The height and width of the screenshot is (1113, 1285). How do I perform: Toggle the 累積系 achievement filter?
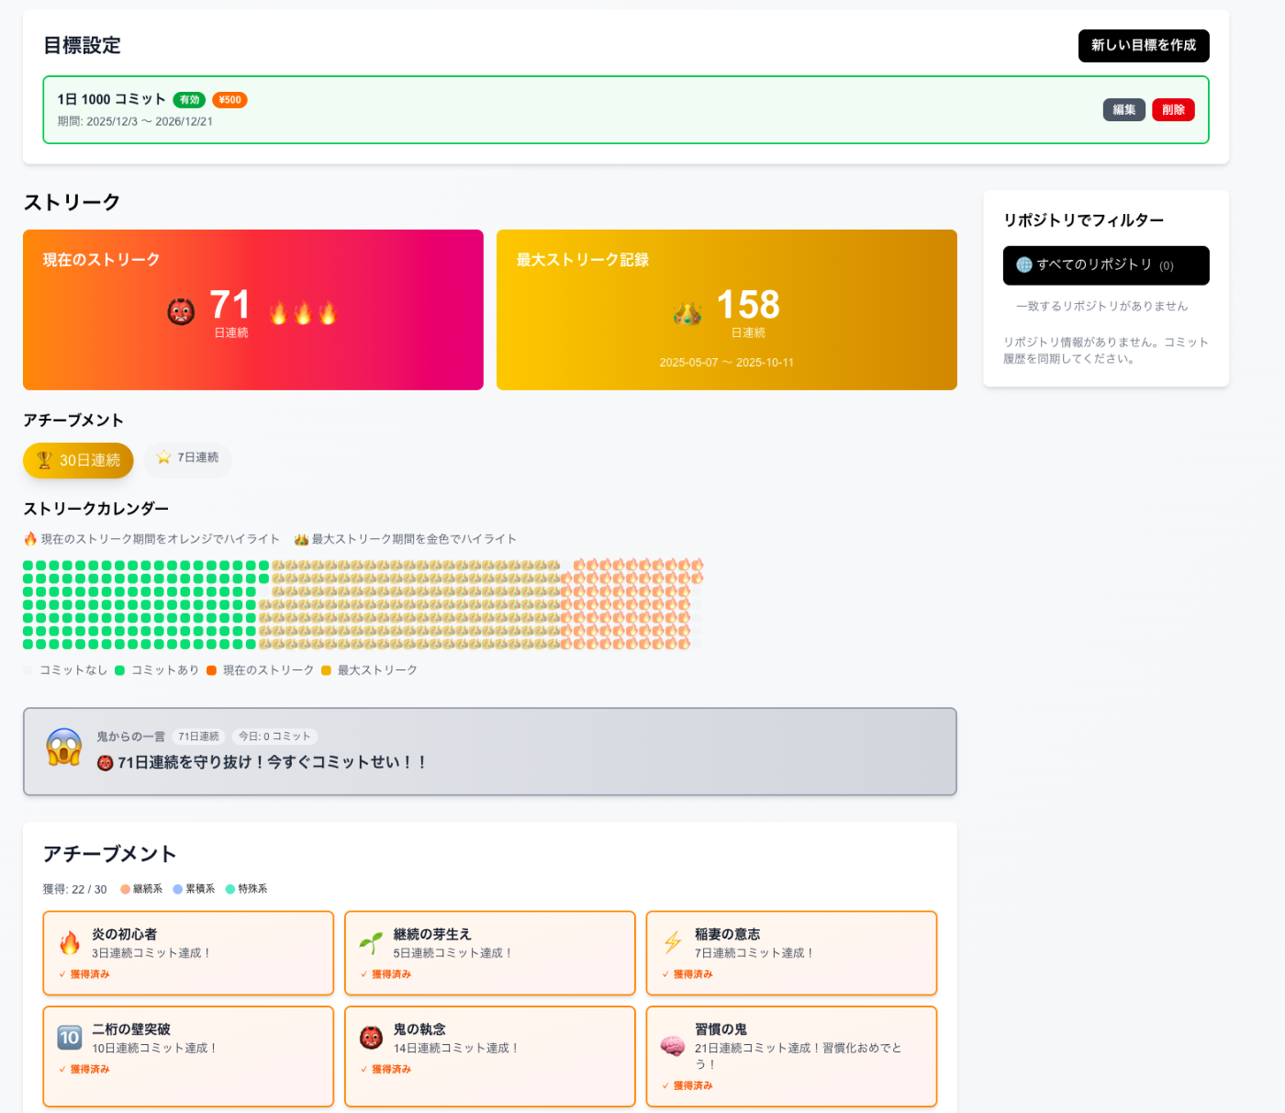click(194, 889)
